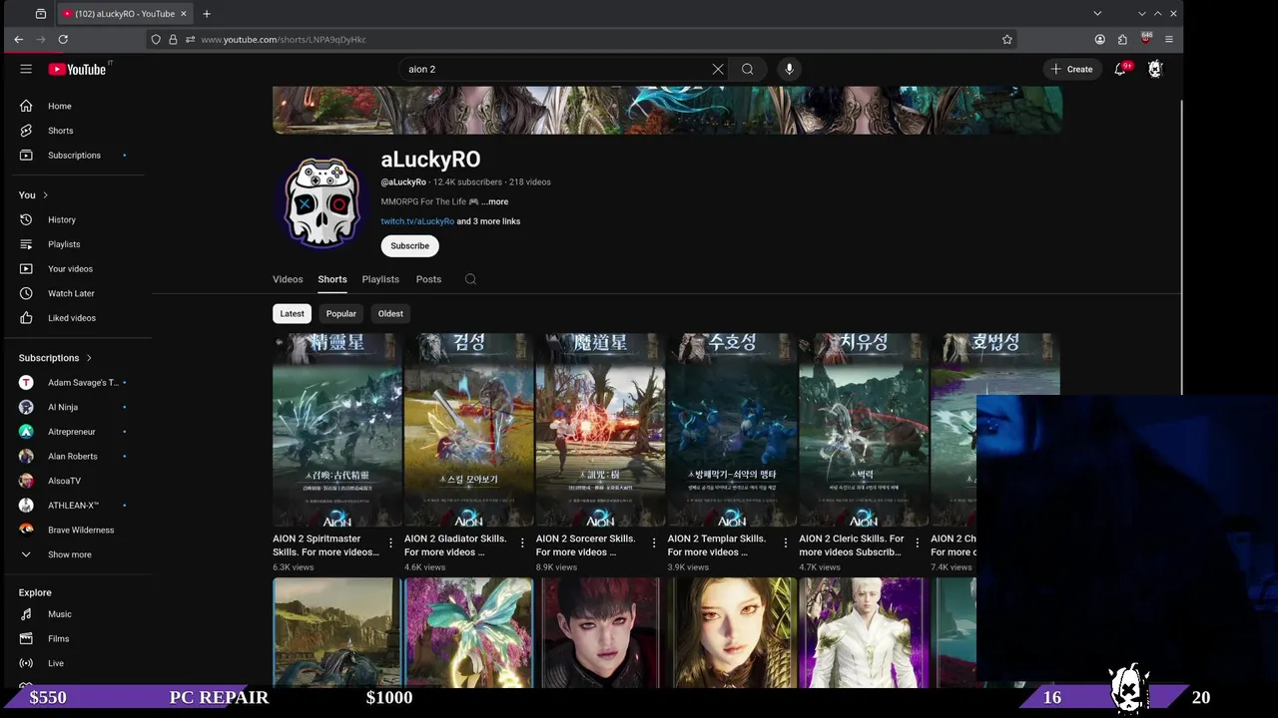Open options for AION 2 Templar short

[786, 543]
